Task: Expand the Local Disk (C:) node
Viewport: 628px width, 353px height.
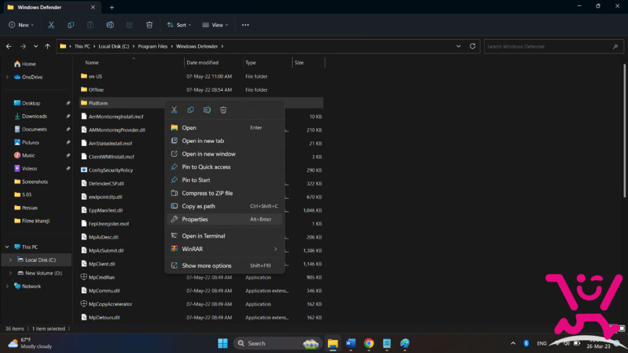Action: click(x=10, y=260)
